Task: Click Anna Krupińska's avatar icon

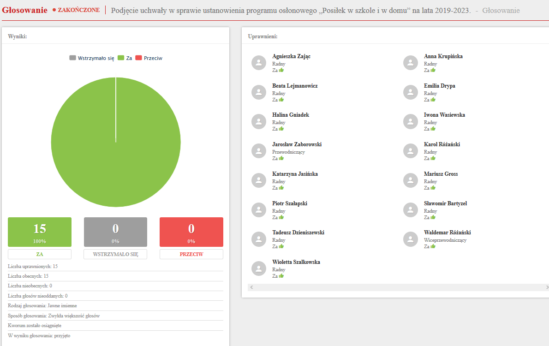Action: pyautogui.click(x=411, y=63)
